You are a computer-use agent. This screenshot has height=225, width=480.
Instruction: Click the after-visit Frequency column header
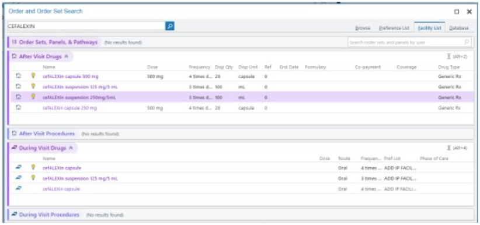click(200, 67)
